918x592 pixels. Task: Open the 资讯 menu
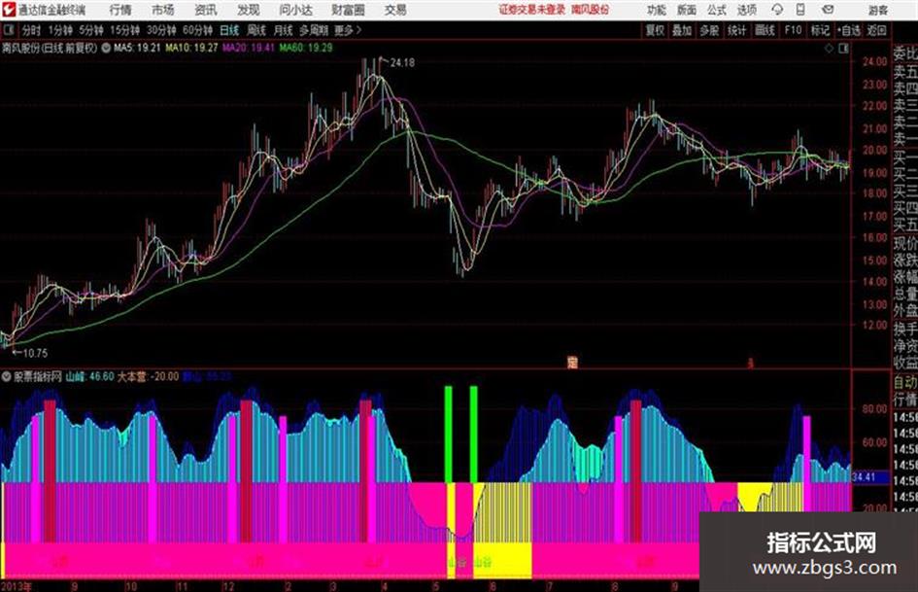pyautogui.click(x=206, y=10)
